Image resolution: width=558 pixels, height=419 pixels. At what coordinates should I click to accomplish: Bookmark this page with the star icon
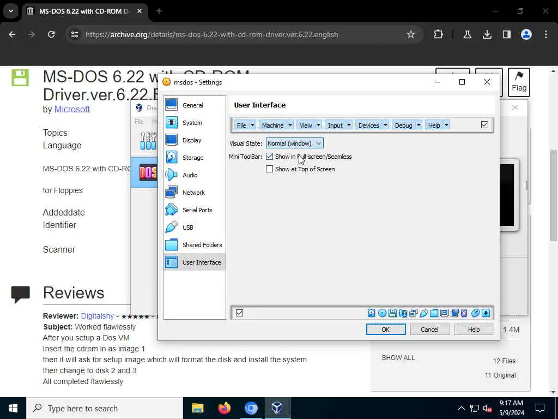411,34
